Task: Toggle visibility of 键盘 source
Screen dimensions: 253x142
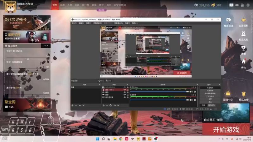Action: 125,92
